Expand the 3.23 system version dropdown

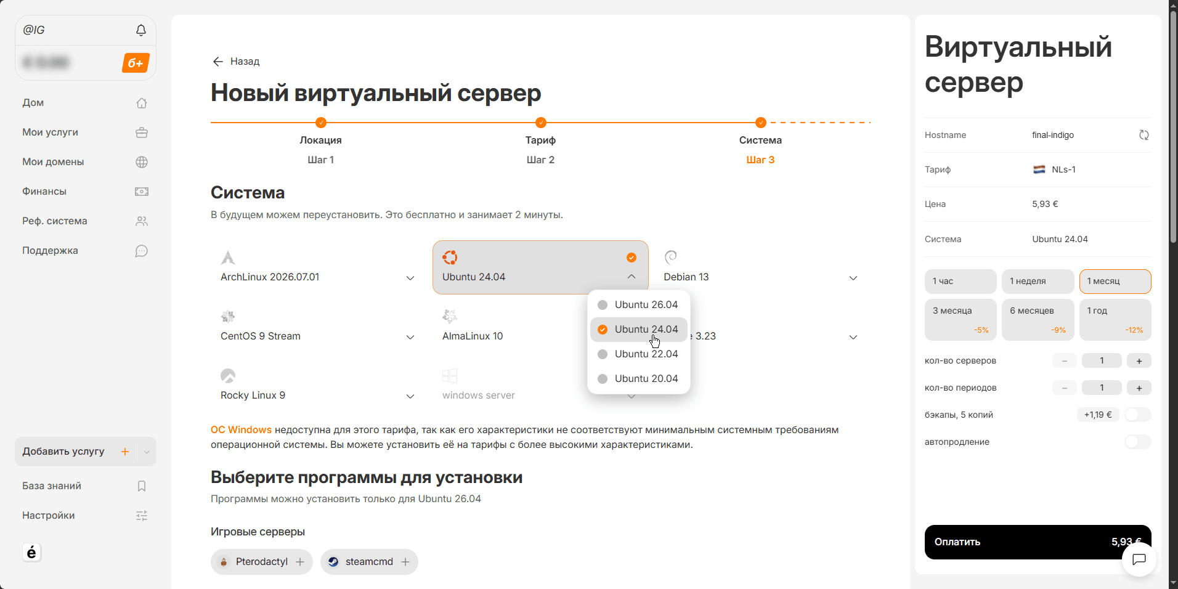click(x=853, y=337)
